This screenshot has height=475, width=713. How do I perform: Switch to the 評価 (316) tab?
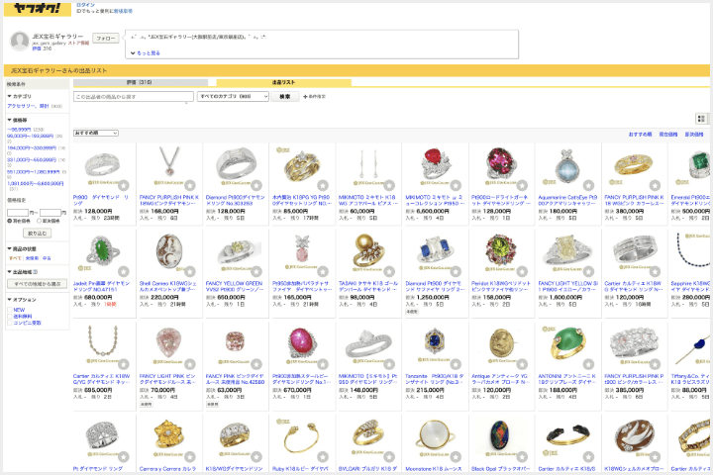[x=139, y=82]
